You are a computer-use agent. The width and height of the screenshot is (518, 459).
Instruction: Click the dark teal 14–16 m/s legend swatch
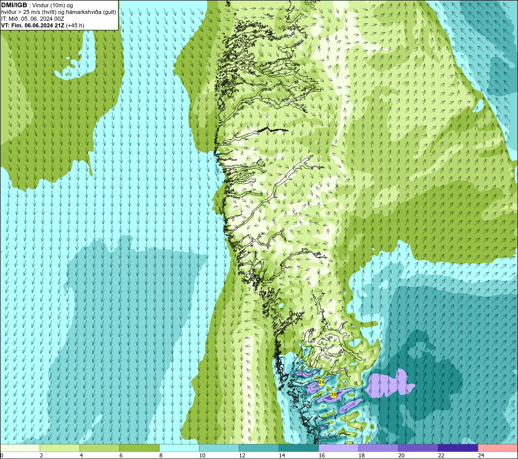pyautogui.click(x=299, y=448)
